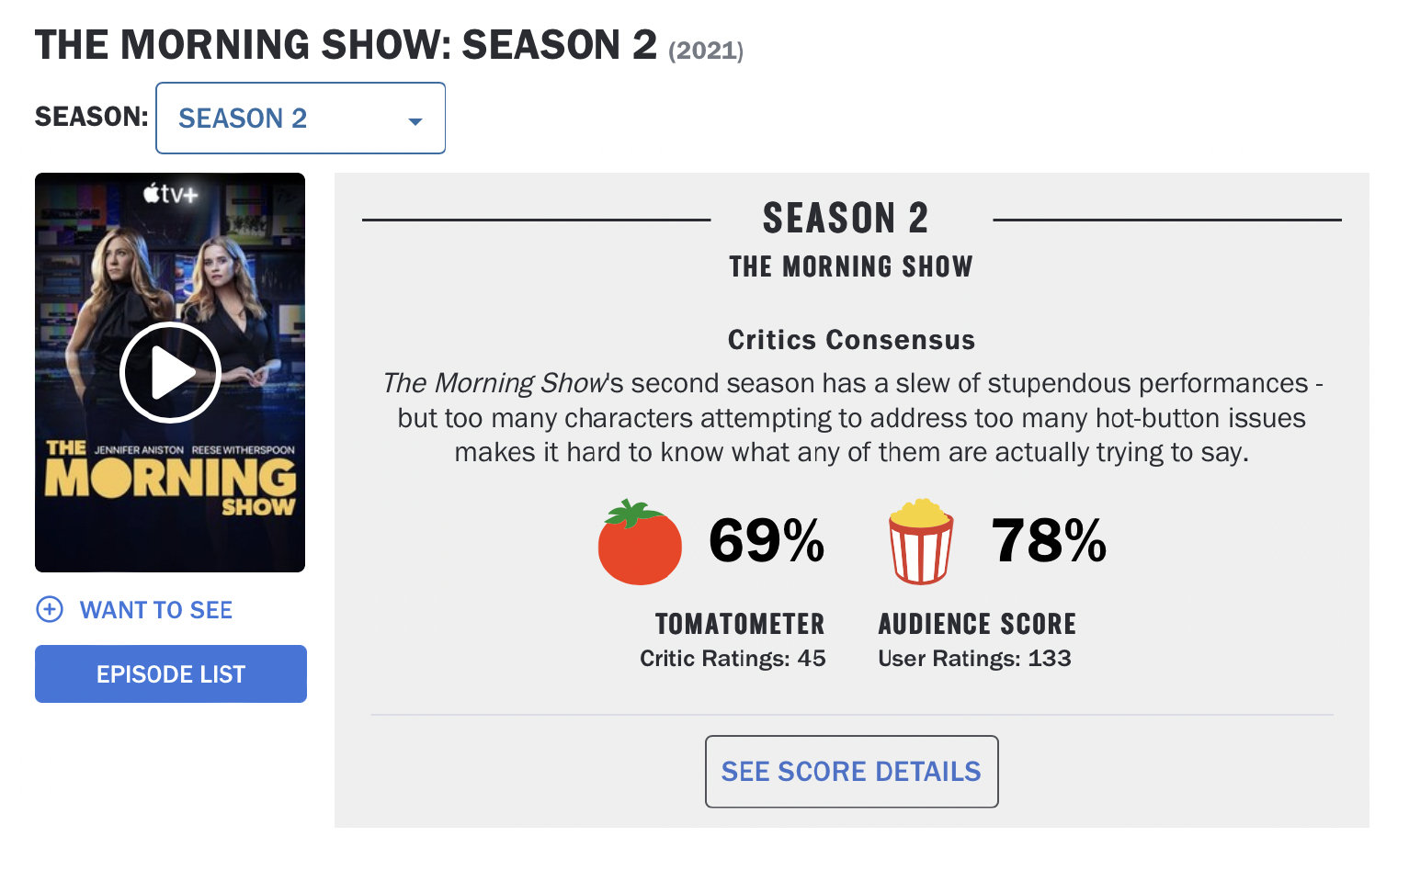The image size is (1409, 882).
Task: Click the 69% Tomatometer score
Action: click(767, 540)
